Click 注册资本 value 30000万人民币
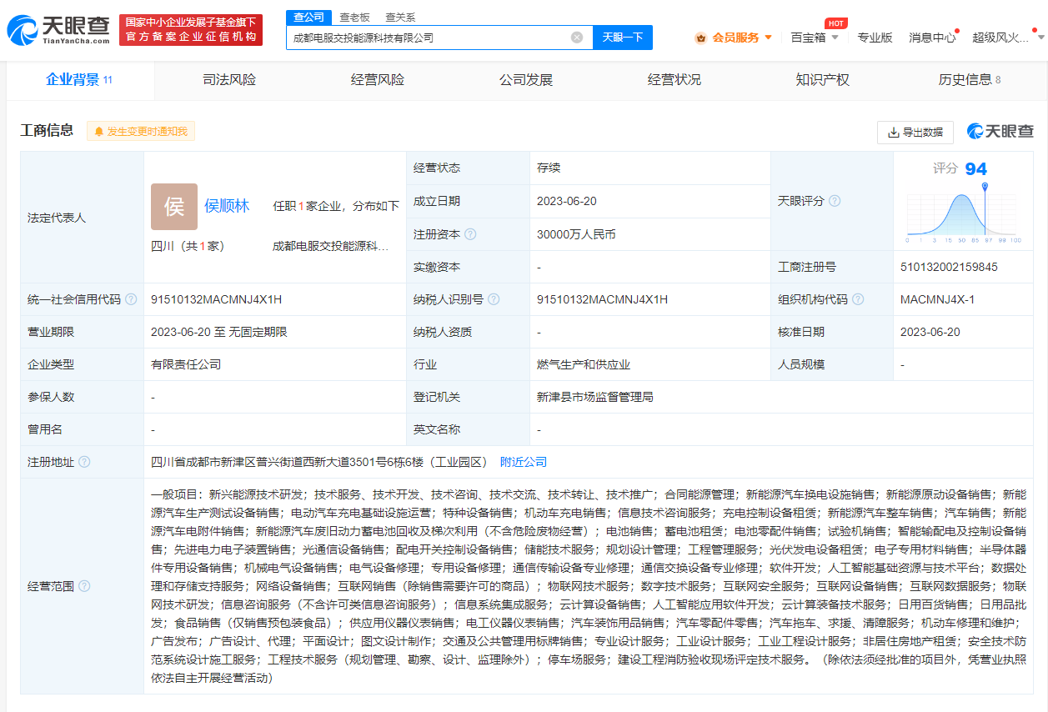 point(576,234)
